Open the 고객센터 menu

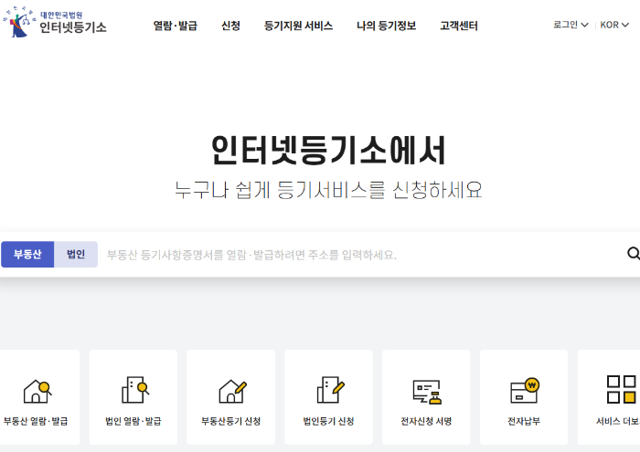coord(459,26)
